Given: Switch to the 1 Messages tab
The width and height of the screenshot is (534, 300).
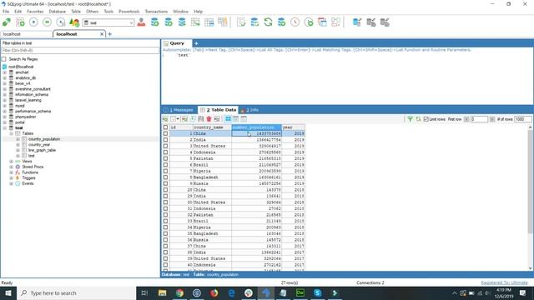Looking at the screenshot, I should click(179, 110).
